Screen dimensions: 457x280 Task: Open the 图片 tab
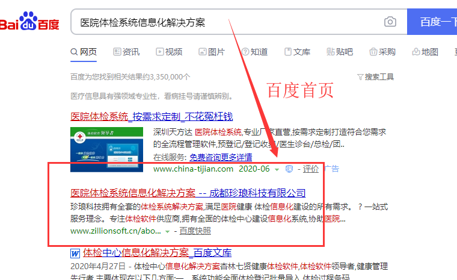pyautogui.click(x=212, y=52)
